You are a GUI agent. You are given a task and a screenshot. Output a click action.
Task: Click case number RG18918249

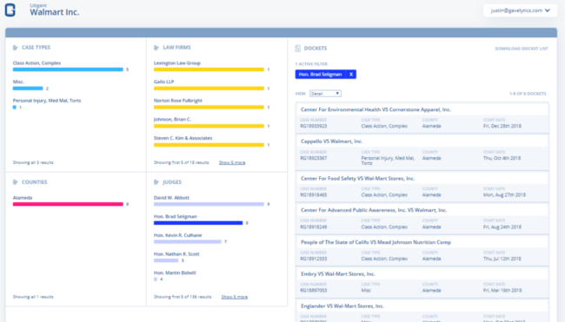pos(314,227)
